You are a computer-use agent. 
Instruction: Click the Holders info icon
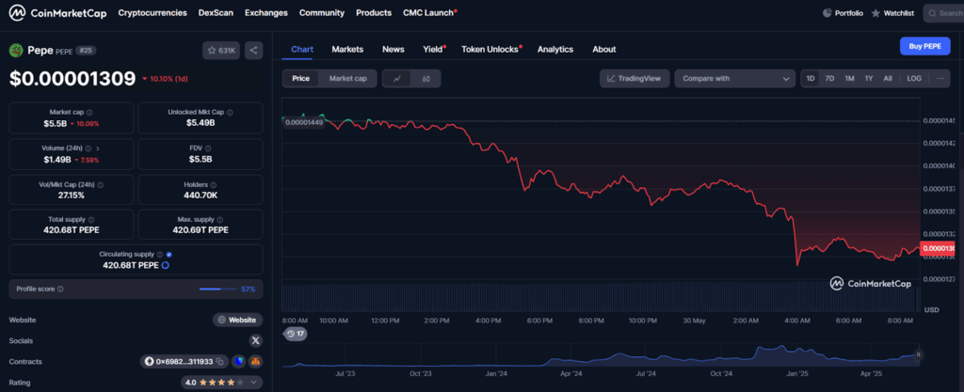coord(214,184)
